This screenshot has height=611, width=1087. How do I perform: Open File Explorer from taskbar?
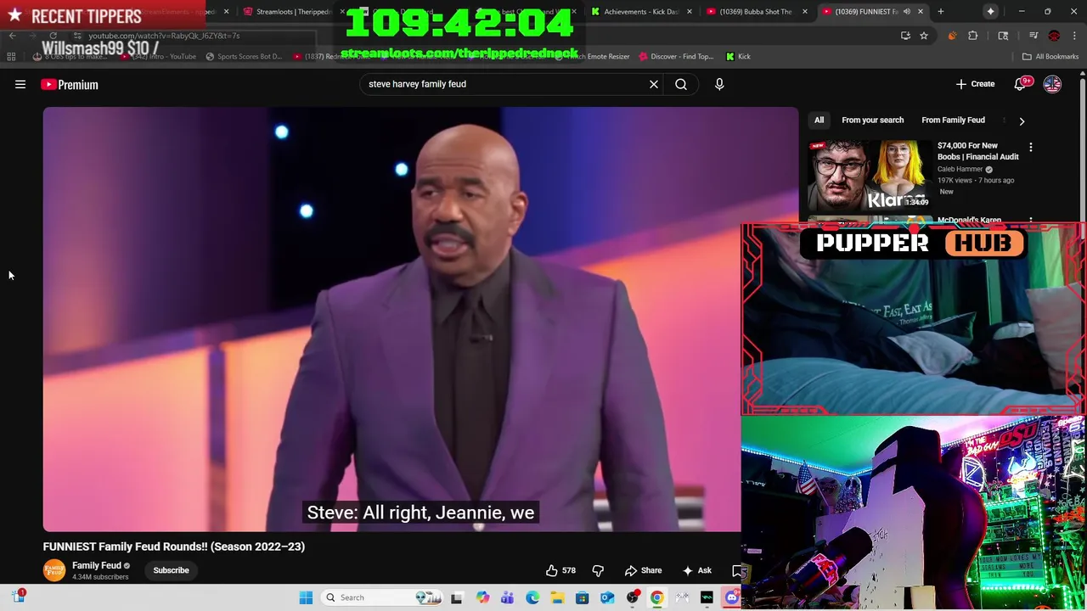pos(557,597)
